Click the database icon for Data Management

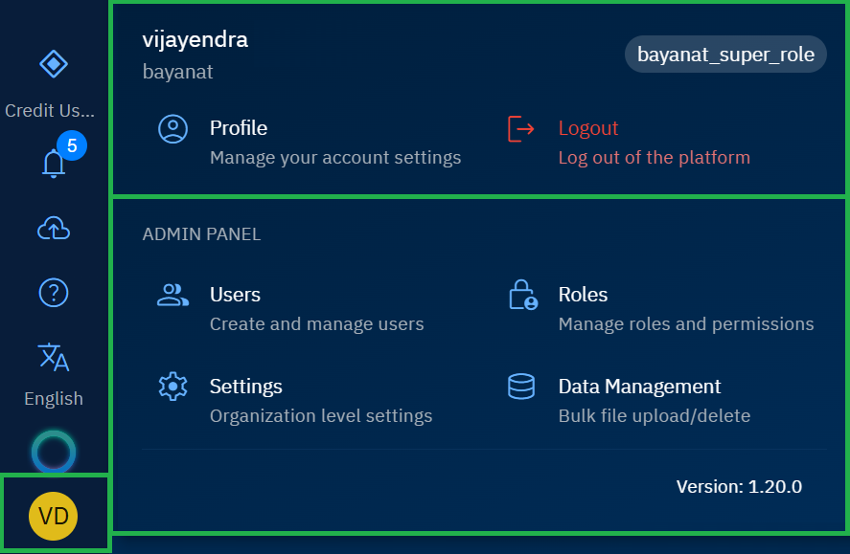tap(520, 387)
